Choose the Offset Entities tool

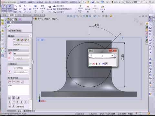[49, 9]
